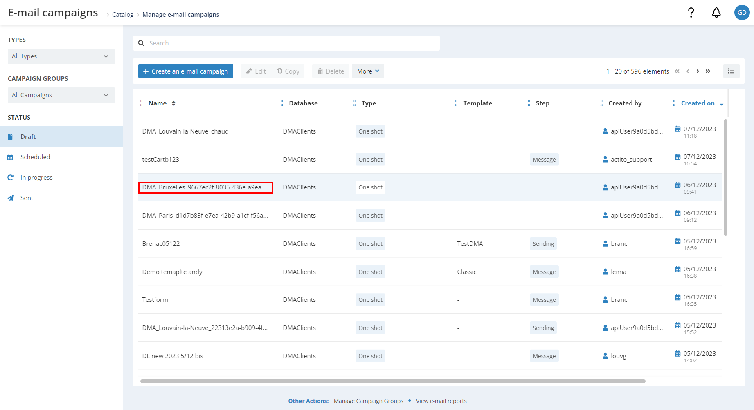Click the TestDMA template cell
This screenshot has width=754, height=410.
(x=470, y=244)
